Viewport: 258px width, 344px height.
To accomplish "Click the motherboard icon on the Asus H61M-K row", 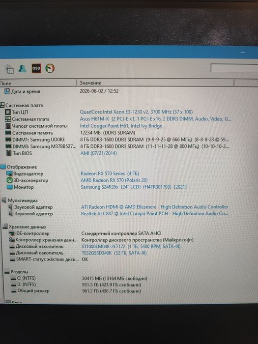I will tap(8, 119).
